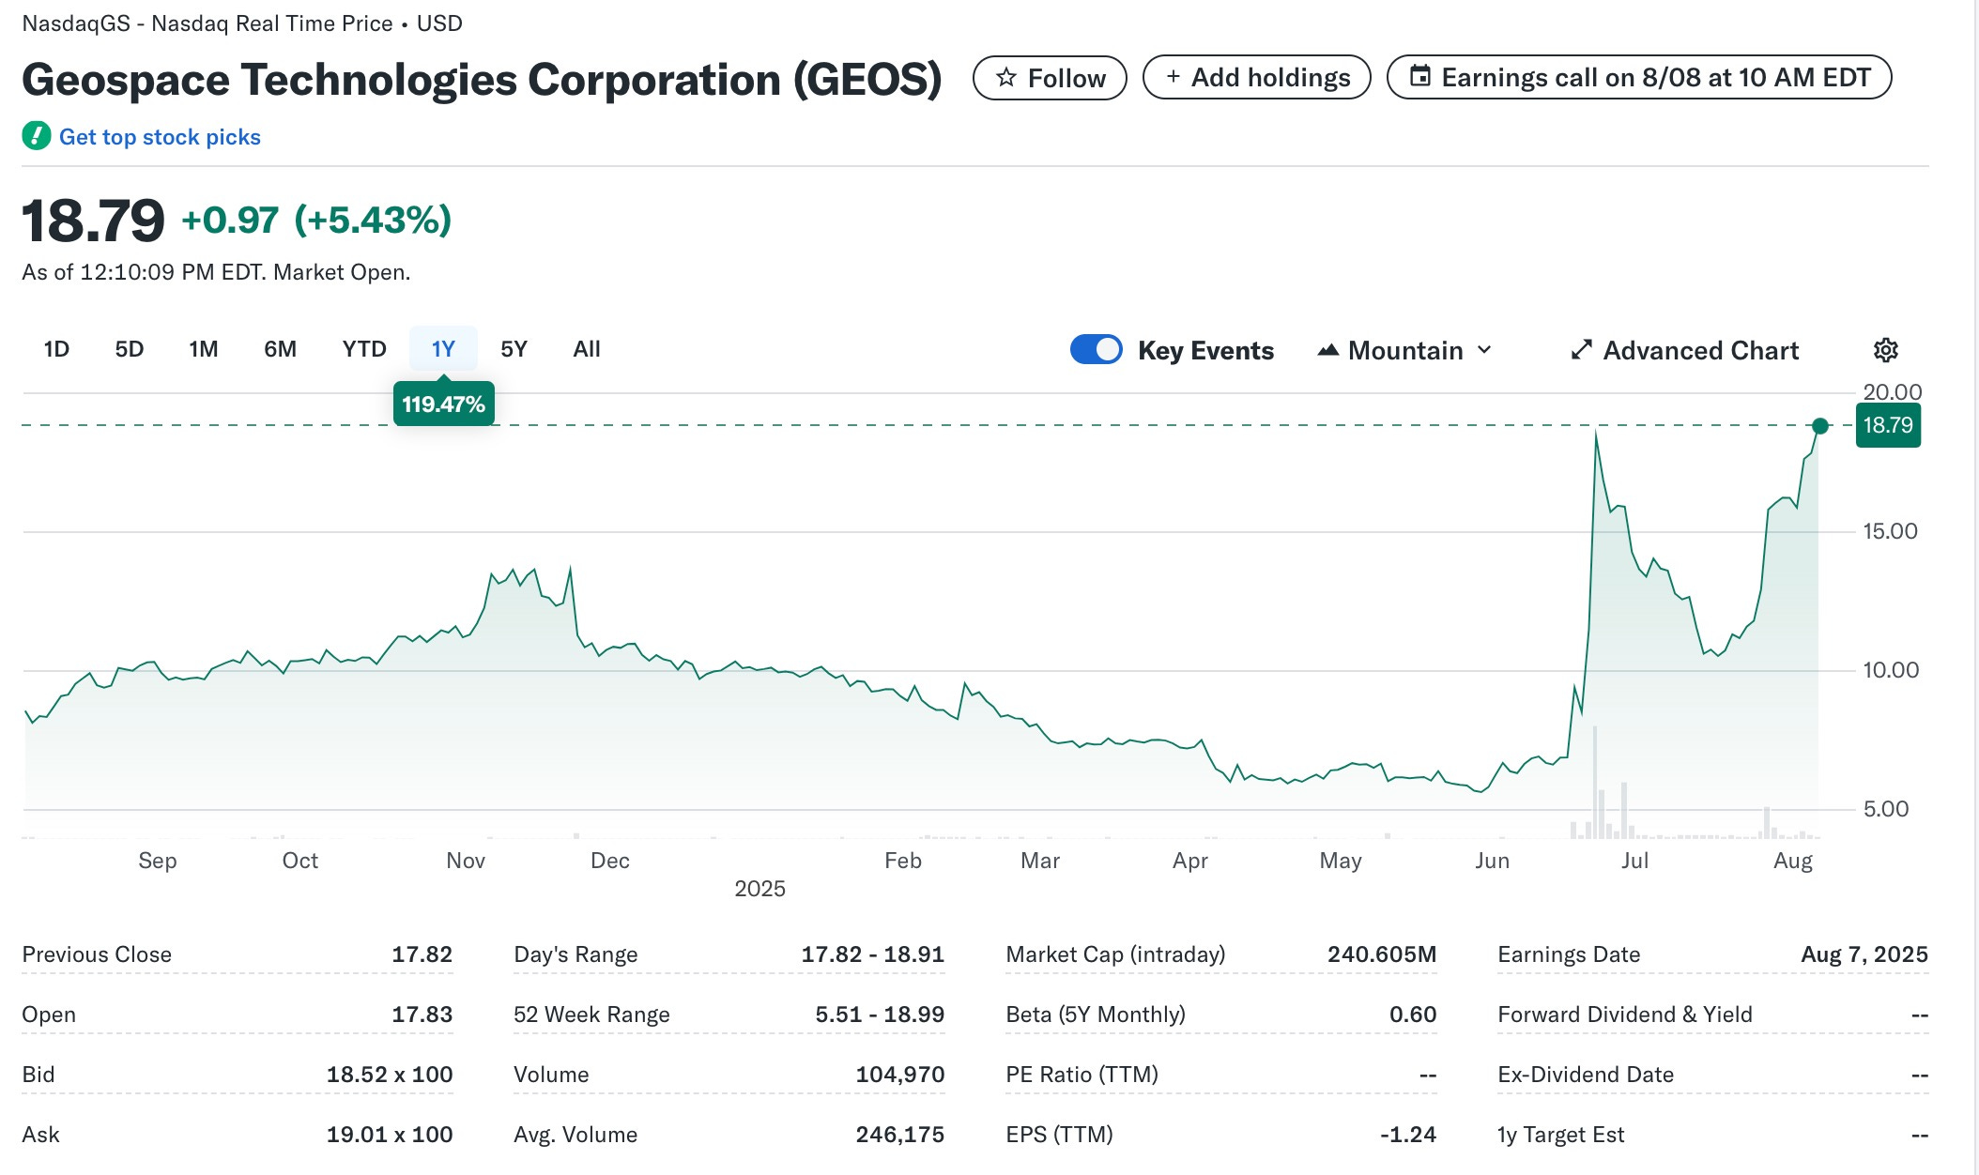Click the green stock picks badge icon

(36, 136)
